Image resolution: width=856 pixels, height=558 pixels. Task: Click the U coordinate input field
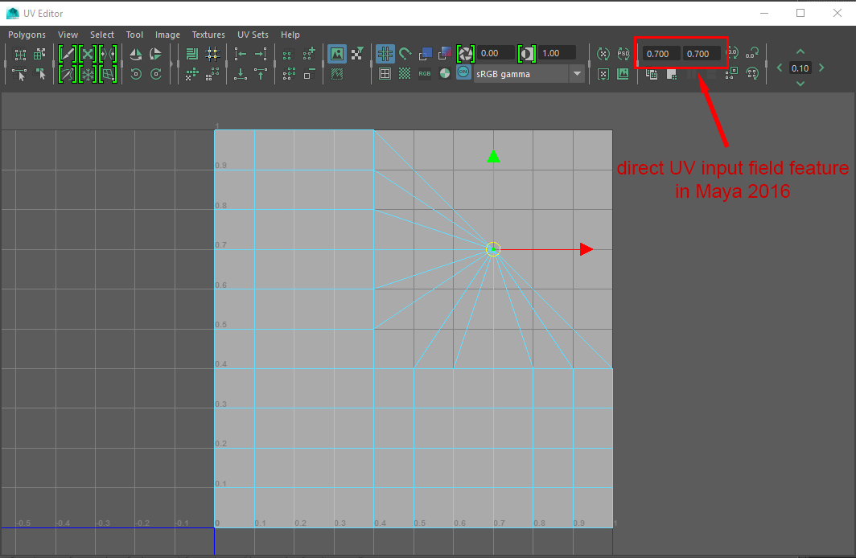click(x=661, y=53)
